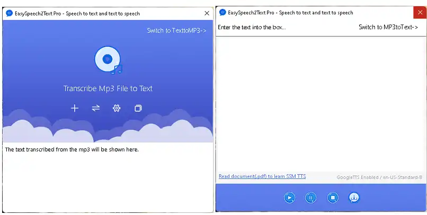The height and width of the screenshot is (215, 427).
Task: Close the text-to-speech window with red X
Action: pos(419,12)
